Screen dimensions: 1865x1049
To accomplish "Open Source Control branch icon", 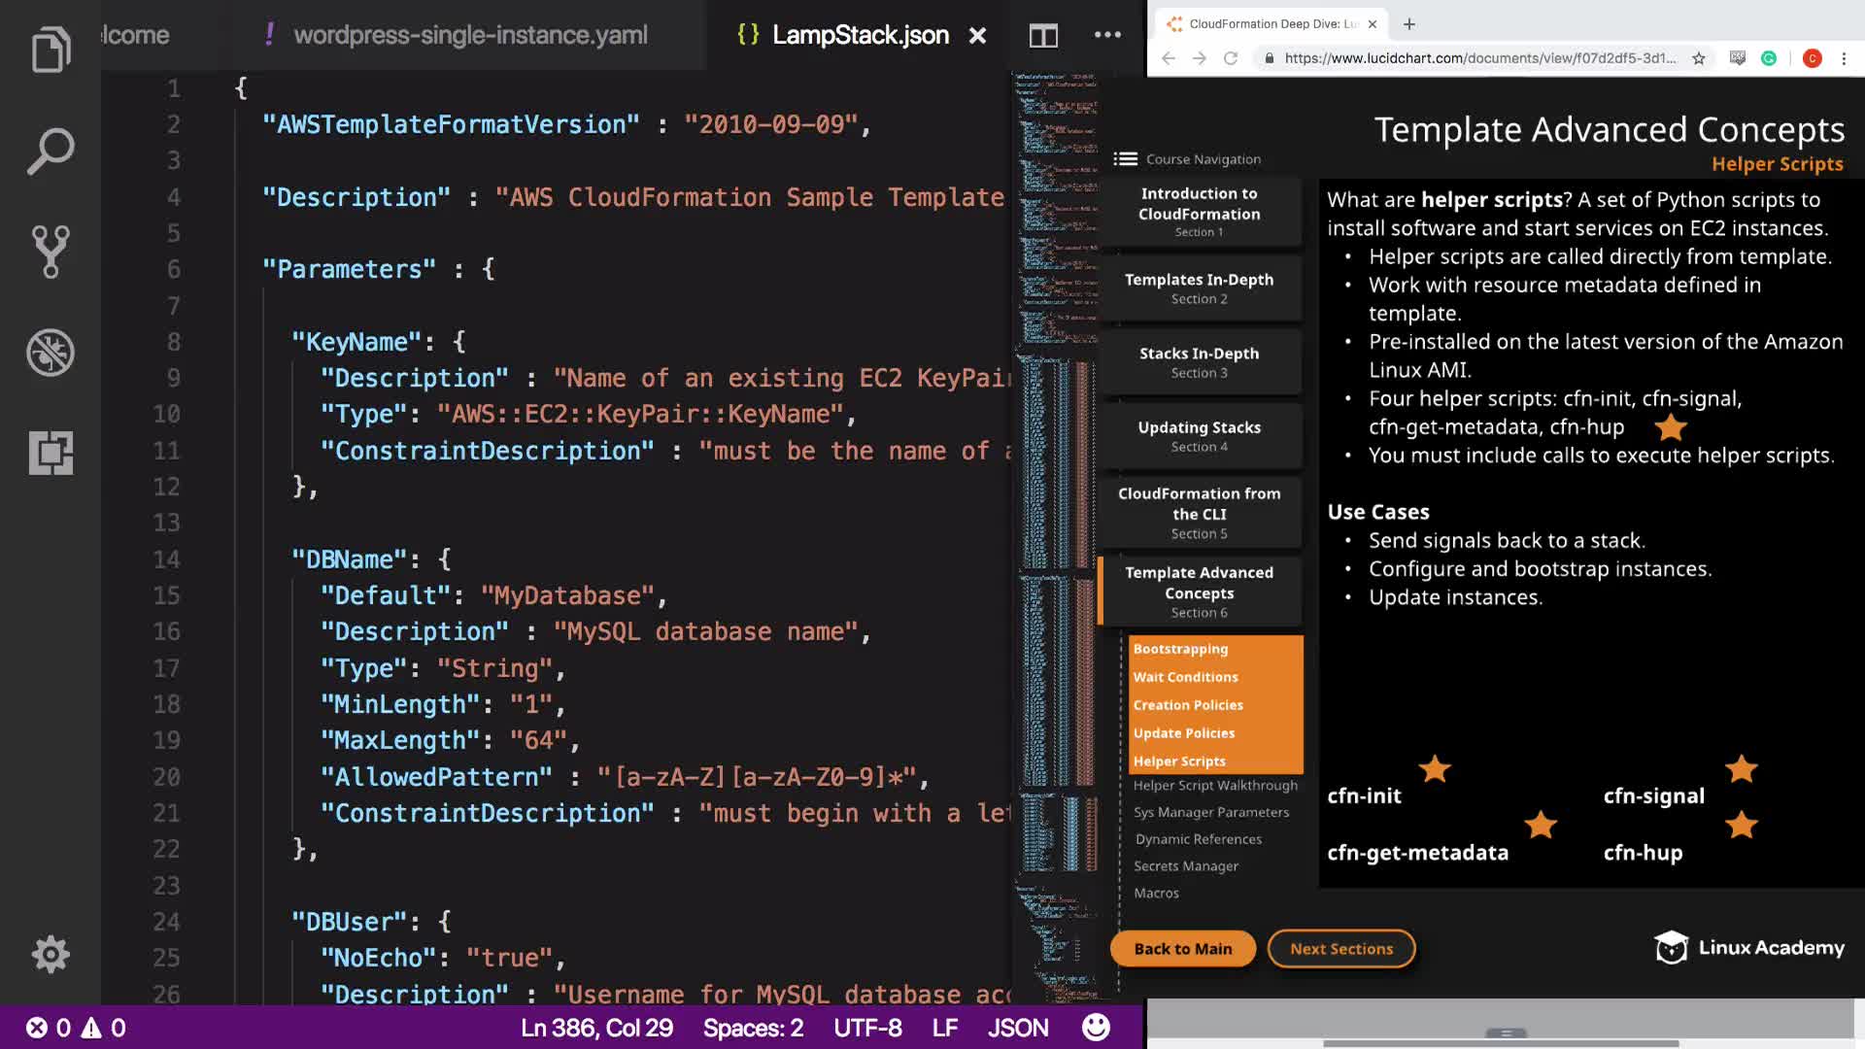I will (51, 252).
